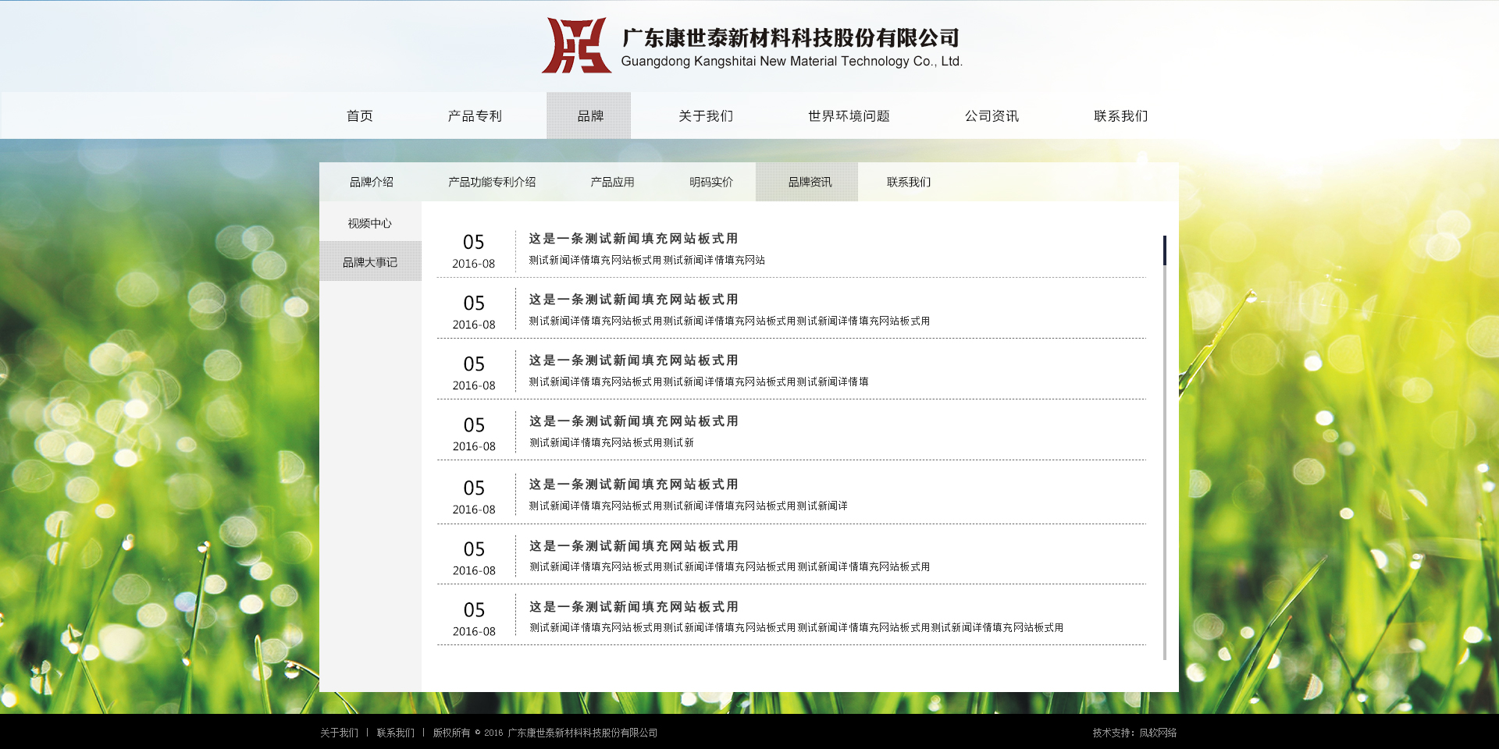Open the 公司资讯 navigation item
This screenshot has width=1499, height=749.
coord(992,116)
